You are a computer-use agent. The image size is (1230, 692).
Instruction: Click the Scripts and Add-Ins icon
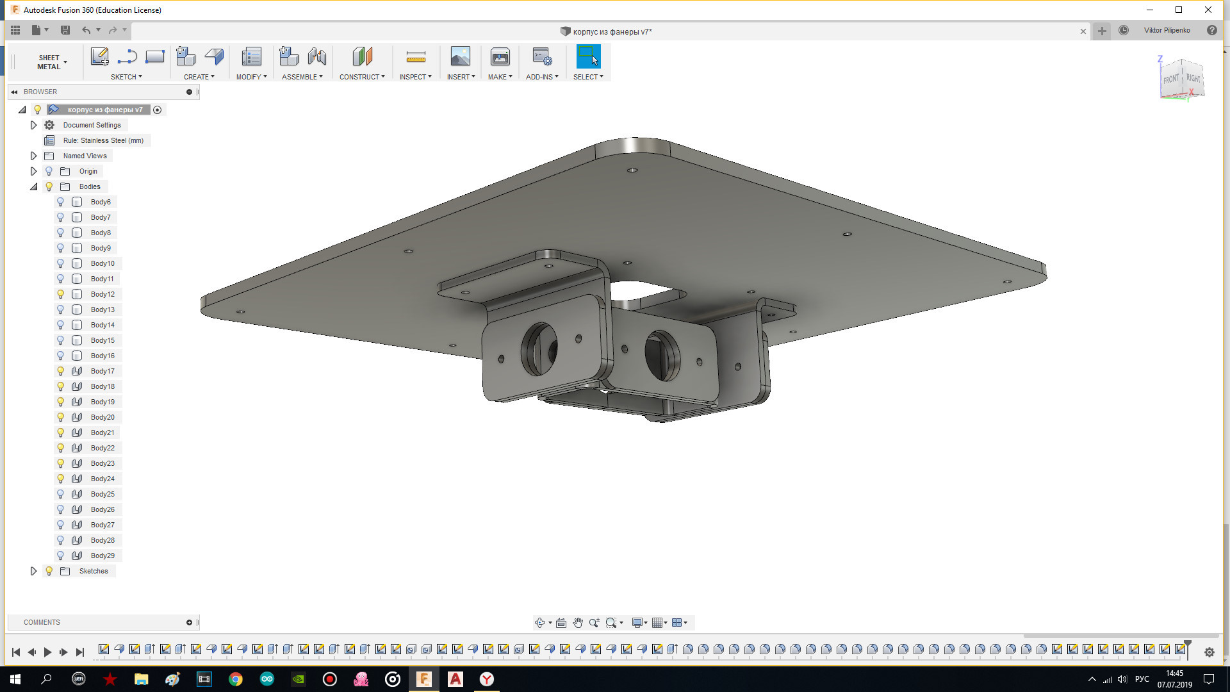tap(542, 56)
